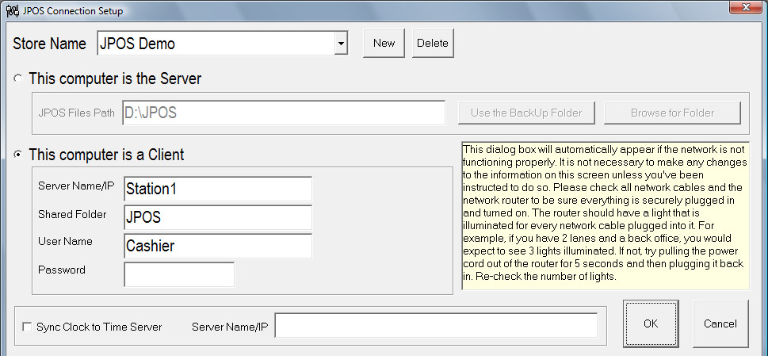The height and width of the screenshot is (356, 768).
Task: Click the 'Shared Folder' label
Action: coord(72,214)
